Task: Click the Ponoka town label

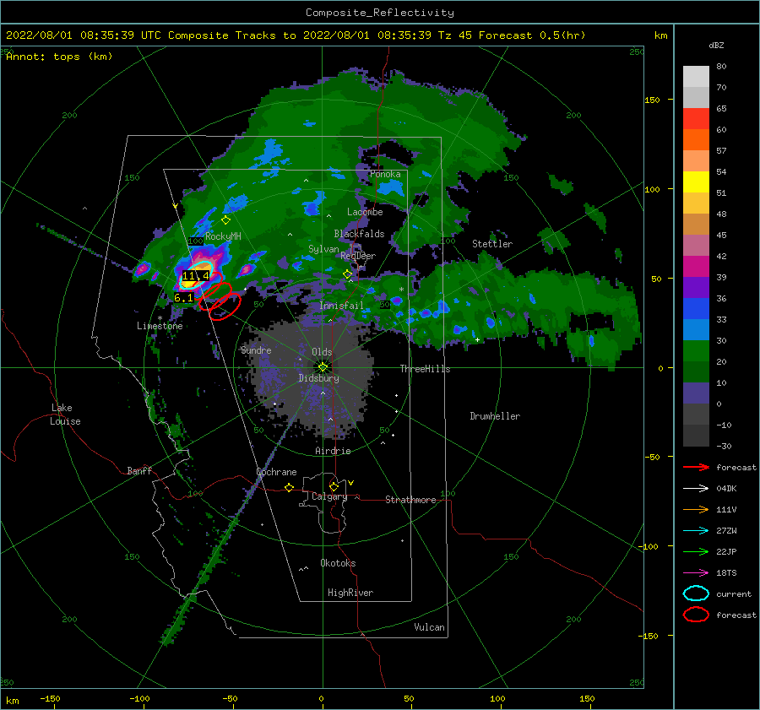Action: click(385, 174)
